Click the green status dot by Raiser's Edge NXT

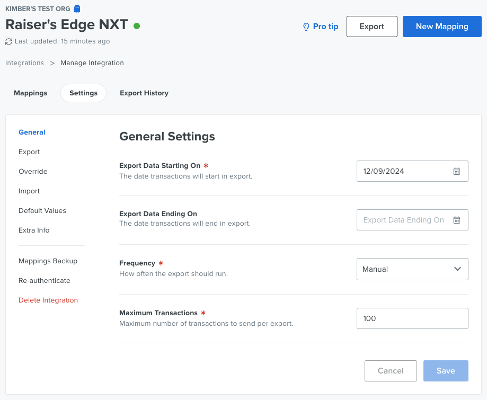click(x=137, y=26)
